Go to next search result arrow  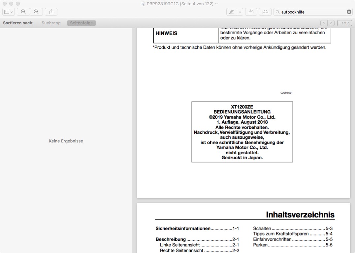[x=331, y=23]
